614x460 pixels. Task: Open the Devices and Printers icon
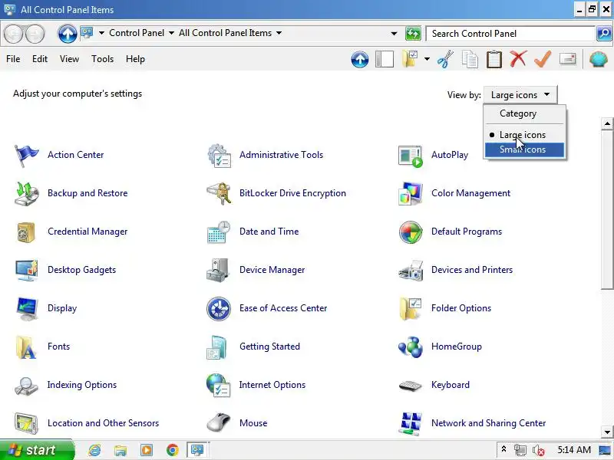pyautogui.click(x=411, y=271)
